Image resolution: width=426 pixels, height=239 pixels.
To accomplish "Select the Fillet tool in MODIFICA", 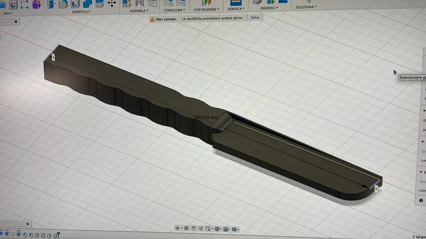I will pyautogui.click(x=63, y=4).
